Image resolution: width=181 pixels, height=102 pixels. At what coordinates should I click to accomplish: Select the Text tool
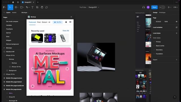[33, 7]
